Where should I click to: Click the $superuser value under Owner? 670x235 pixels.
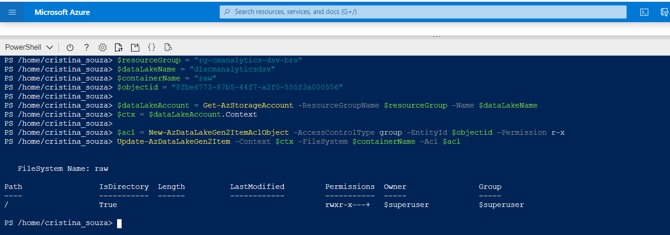point(406,205)
